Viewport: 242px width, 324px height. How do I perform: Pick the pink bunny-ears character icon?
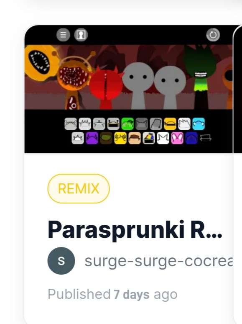pyautogui.click(x=177, y=138)
